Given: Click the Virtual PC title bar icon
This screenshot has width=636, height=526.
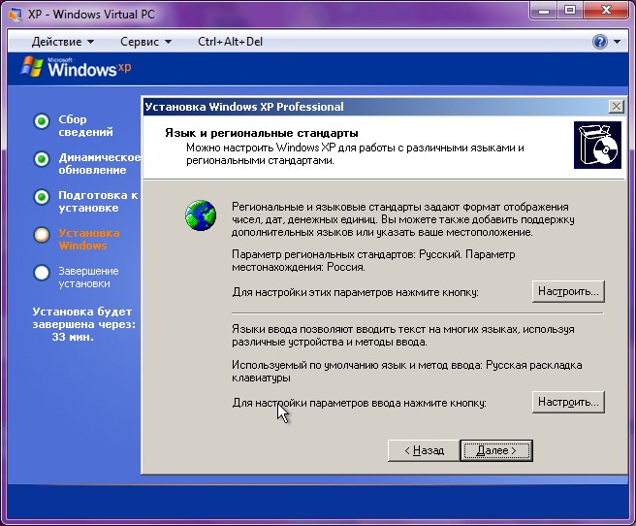Looking at the screenshot, I should coord(15,15).
